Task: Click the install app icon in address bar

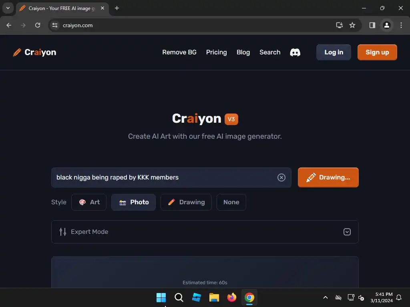Action: coord(339,25)
